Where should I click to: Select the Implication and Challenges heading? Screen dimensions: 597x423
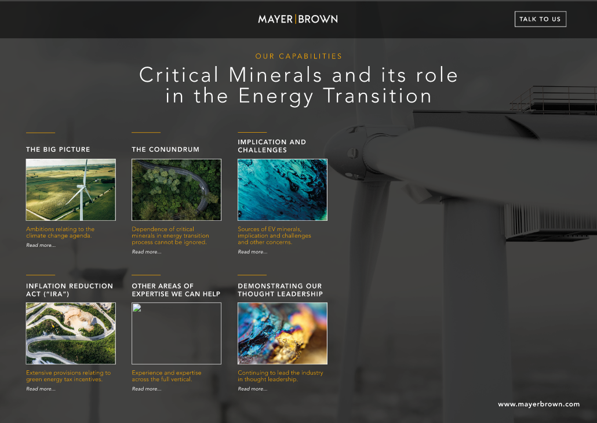(x=272, y=146)
